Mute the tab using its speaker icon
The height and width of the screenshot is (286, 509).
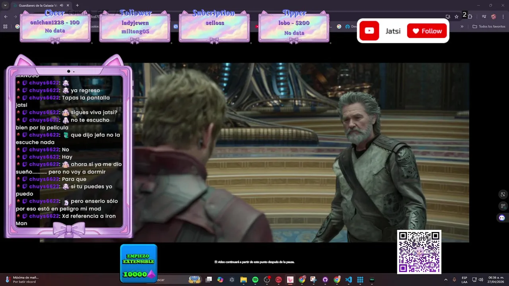point(61,6)
